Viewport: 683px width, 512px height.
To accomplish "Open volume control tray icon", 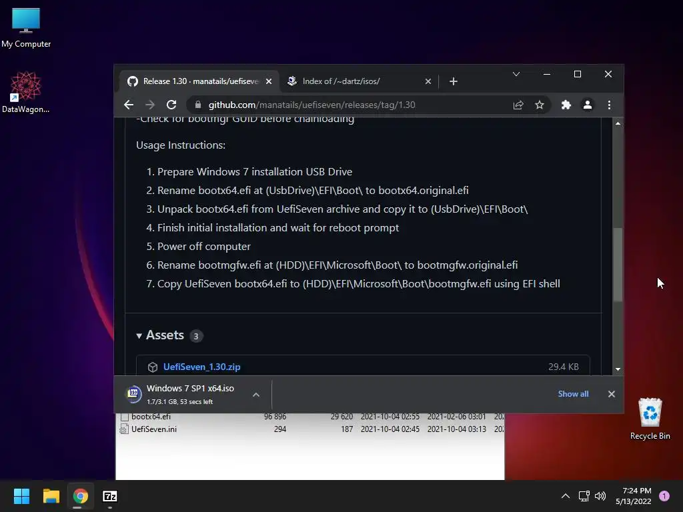I will tap(600, 496).
